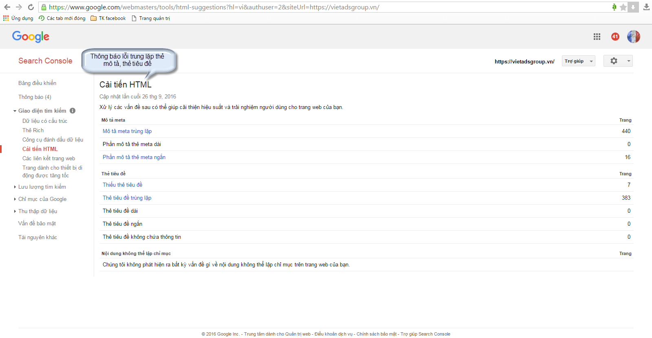
Task: View the 41 notifications badge
Action: 615,37
